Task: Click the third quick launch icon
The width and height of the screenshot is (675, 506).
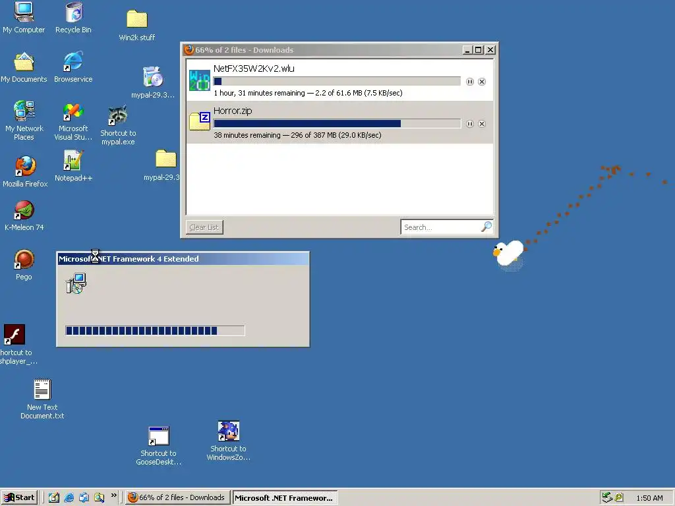Action: coord(84,497)
